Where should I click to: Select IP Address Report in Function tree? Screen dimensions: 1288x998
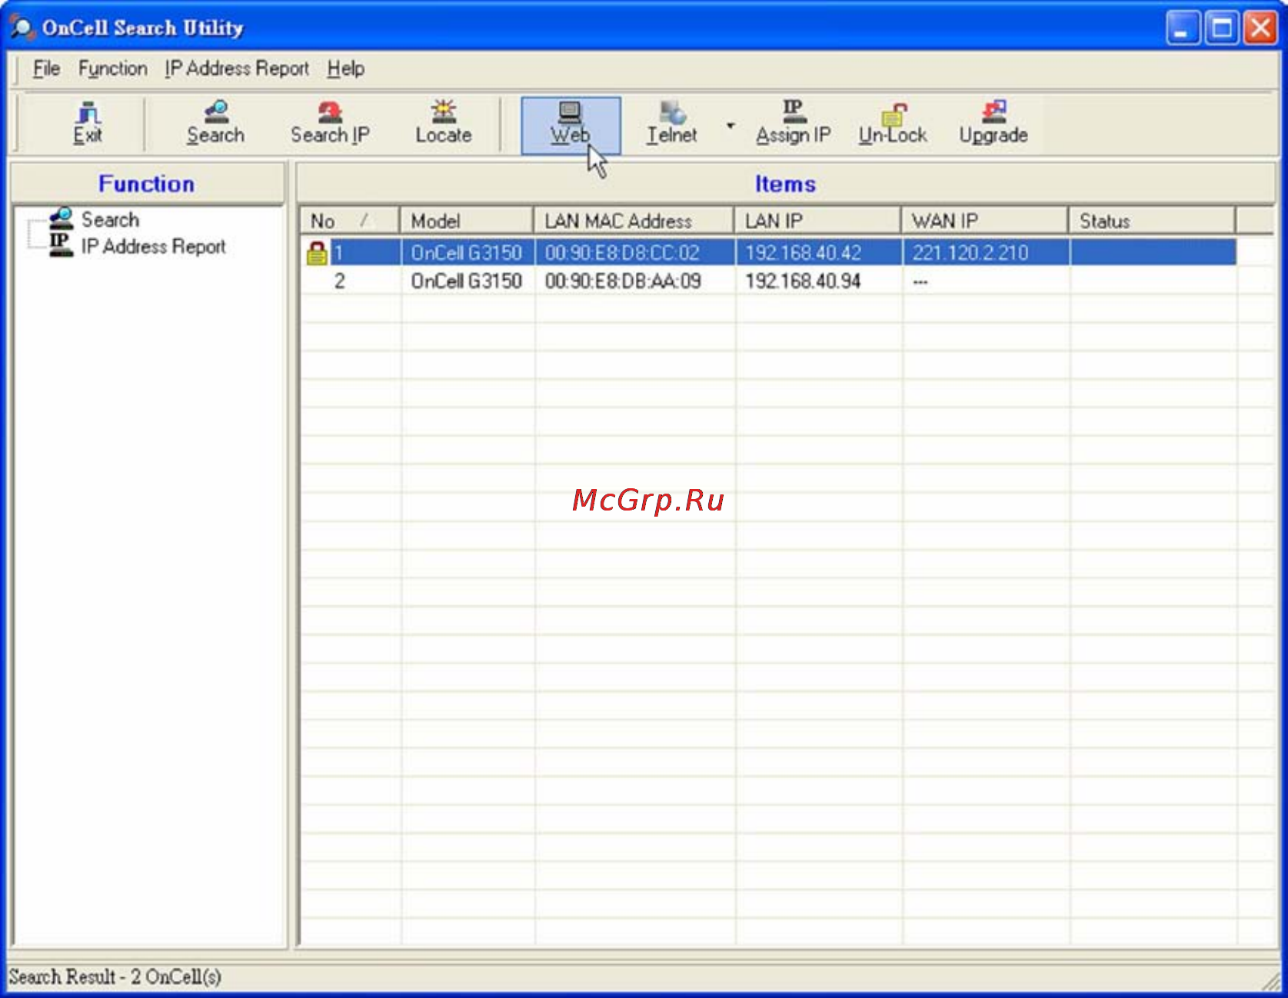point(153,247)
